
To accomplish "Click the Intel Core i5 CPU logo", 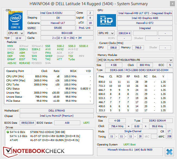I will tap(15, 20).
